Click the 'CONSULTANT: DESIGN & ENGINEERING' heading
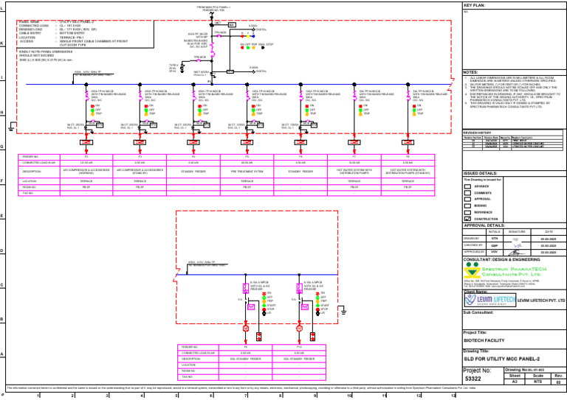Image resolution: width=567 pixels, height=400 pixels. [501, 259]
